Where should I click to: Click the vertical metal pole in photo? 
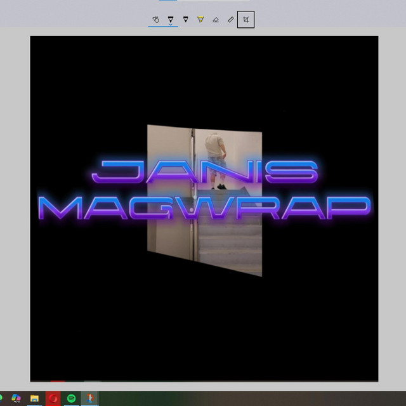(193, 241)
